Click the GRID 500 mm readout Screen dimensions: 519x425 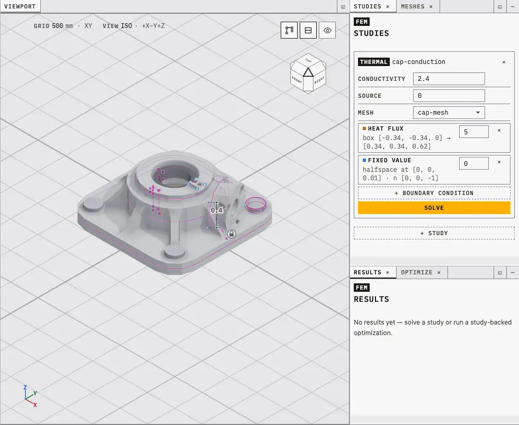[x=53, y=26]
